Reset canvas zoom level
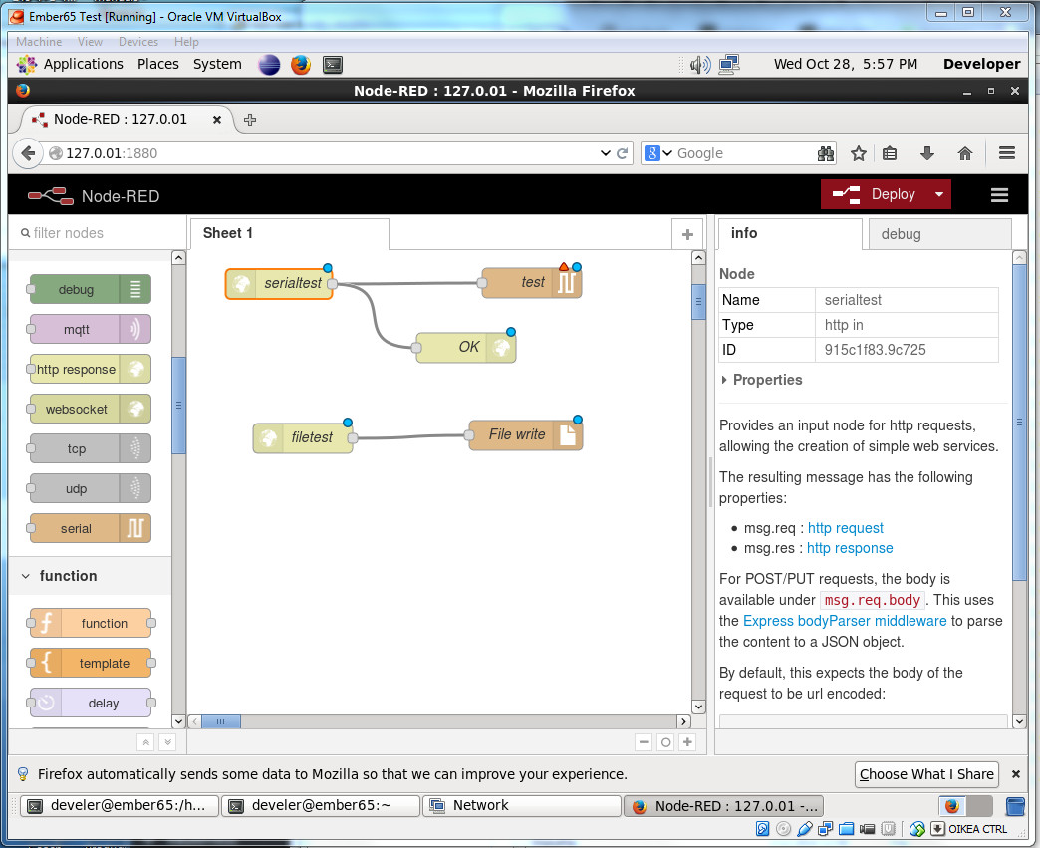The width and height of the screenshot is (1040, 848). pyautogui.click(x=665, y=742)
